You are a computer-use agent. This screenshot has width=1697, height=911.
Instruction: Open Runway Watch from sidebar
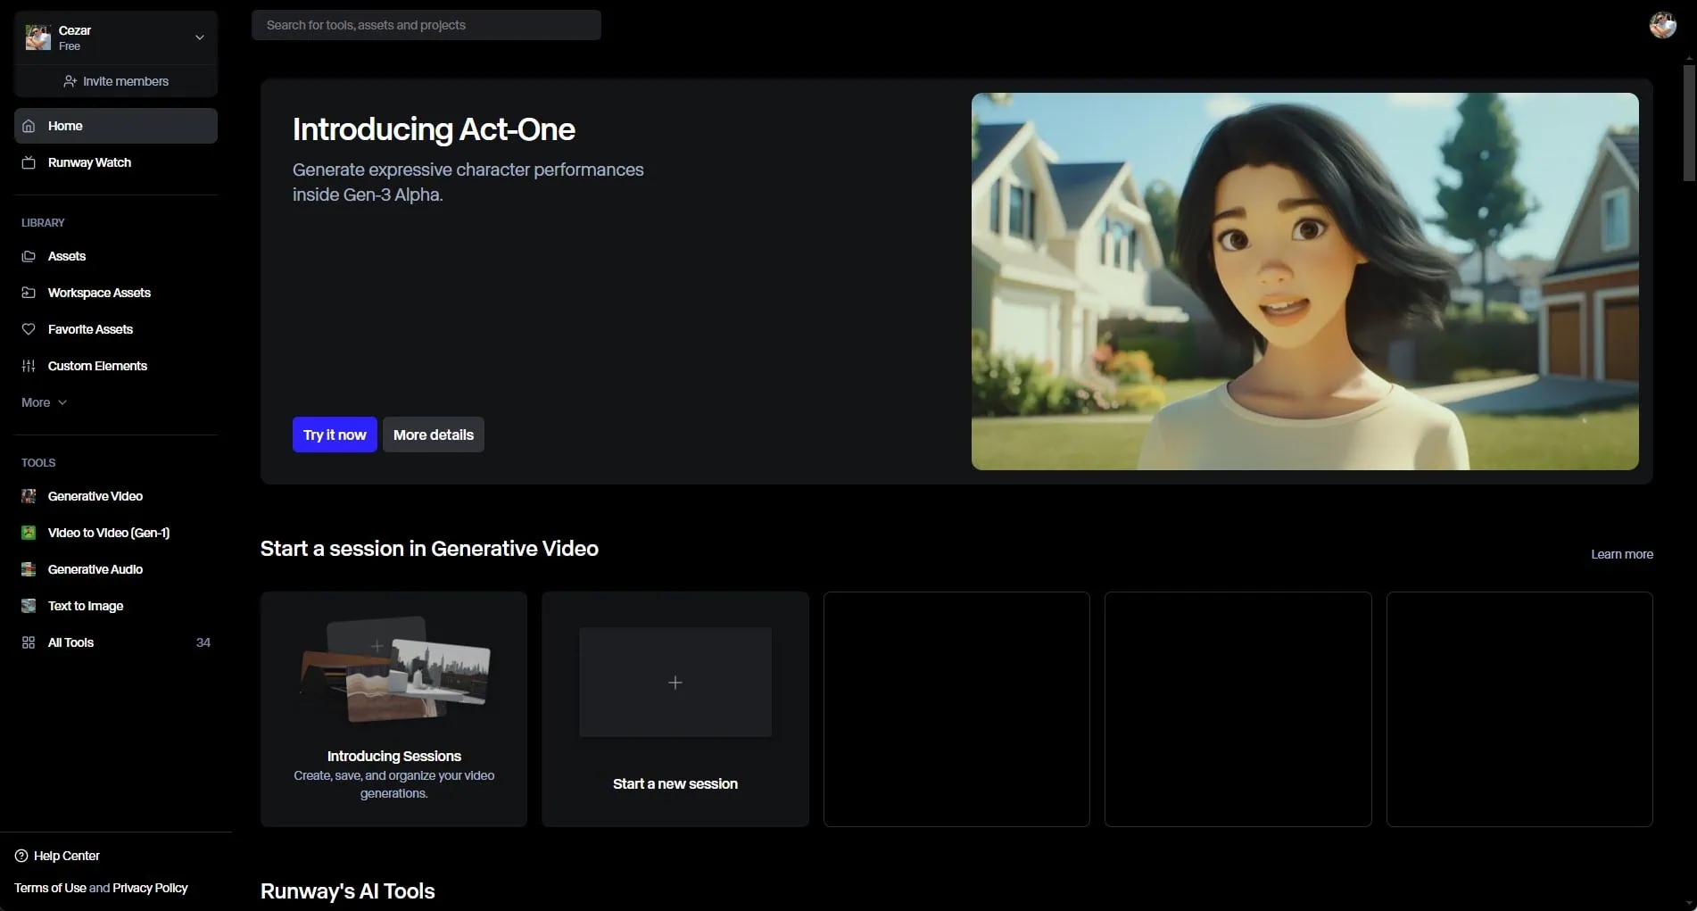(x=116, y=162)
